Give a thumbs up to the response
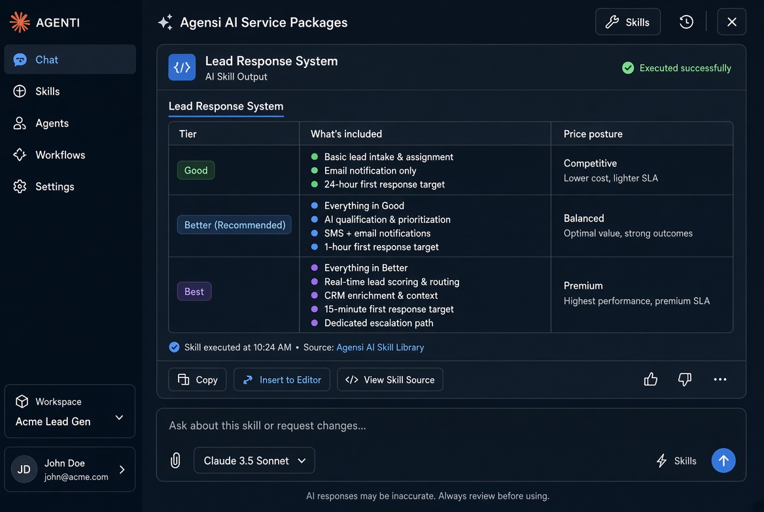Viewport: 764px width, 512px height. [650, 379]
